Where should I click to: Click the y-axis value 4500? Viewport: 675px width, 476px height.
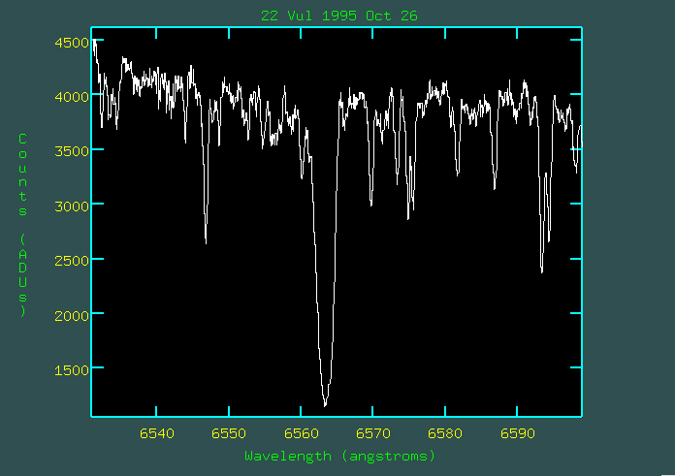(72, 43)
